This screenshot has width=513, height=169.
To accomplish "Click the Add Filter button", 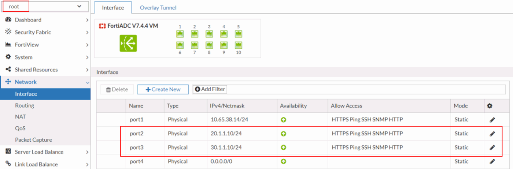I will (210, 89).
